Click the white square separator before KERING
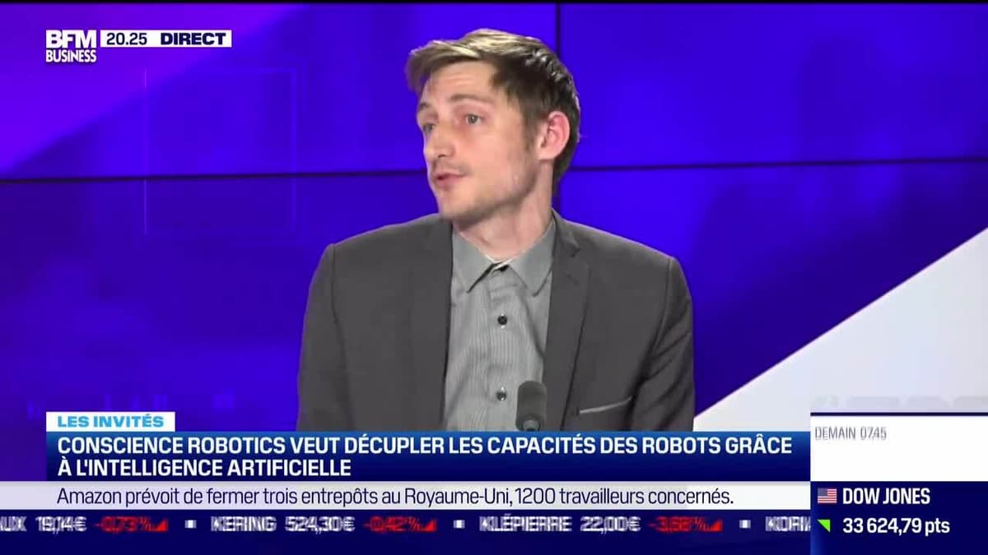Viewport: 988px width, 555px height. click(x=190, y=524)
